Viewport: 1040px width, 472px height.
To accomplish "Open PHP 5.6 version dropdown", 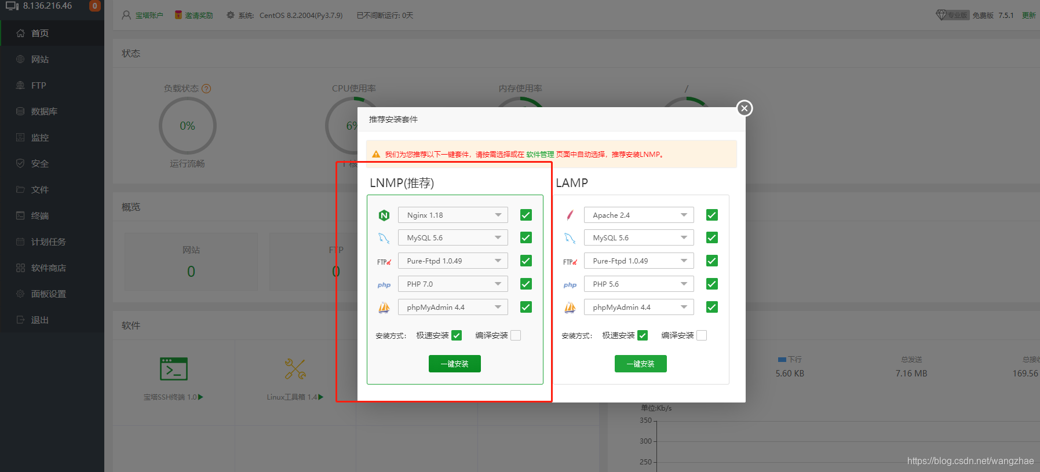I will pos(639,284).
